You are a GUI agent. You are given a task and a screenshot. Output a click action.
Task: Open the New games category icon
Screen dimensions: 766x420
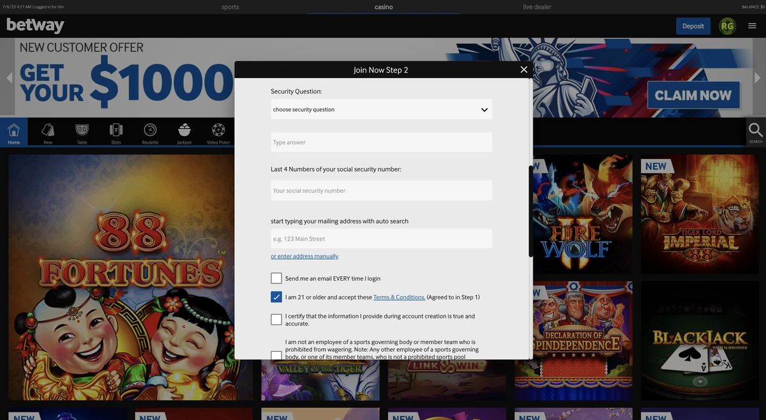click(48, 132)
